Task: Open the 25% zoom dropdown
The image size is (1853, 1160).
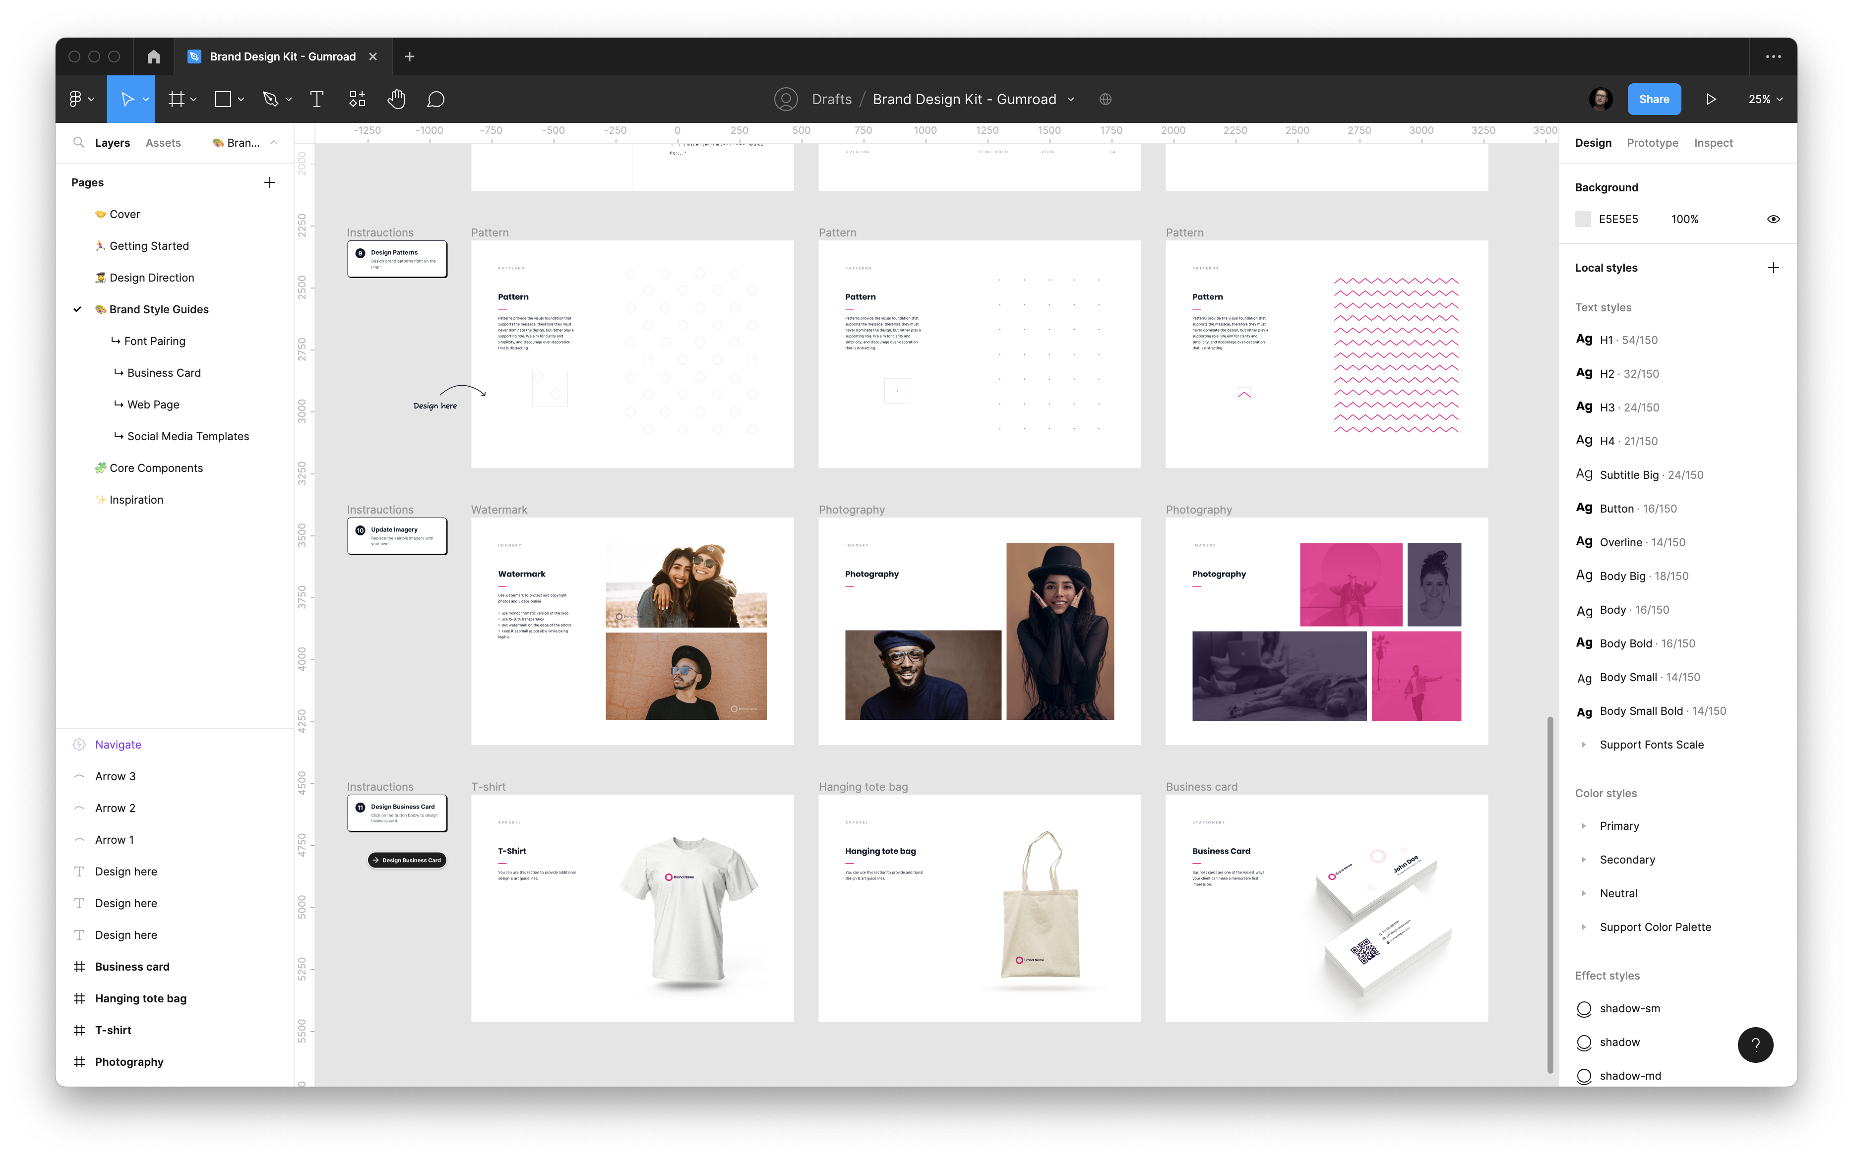Action: [x=1765, y=99]
